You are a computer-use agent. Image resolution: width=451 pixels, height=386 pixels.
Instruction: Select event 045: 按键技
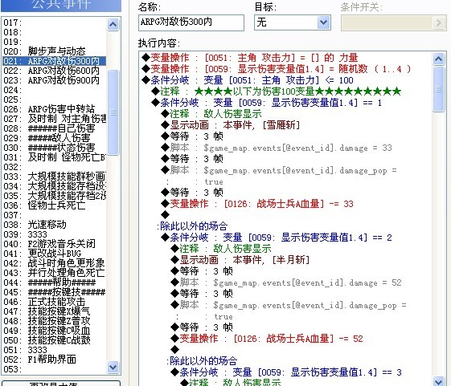coord(55,292)
